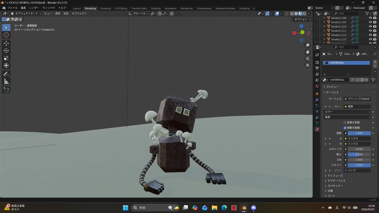Select the Cursor tool in left toolbar
The height and width of the screenshot is (213, 379).
click(x=6, y=35)
